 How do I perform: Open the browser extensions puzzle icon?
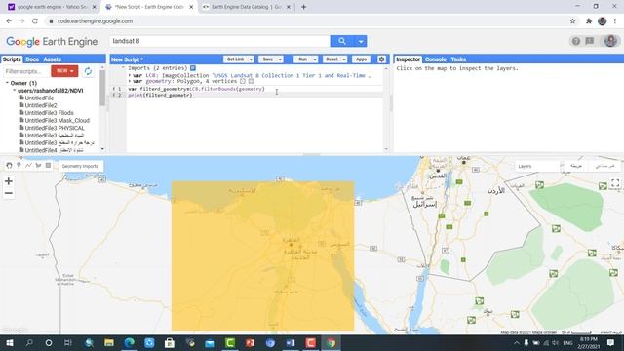coord(589,21)
